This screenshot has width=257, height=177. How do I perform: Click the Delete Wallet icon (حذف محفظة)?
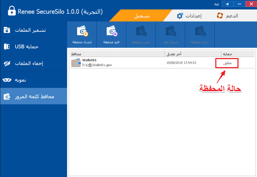[x=200, y=31]
